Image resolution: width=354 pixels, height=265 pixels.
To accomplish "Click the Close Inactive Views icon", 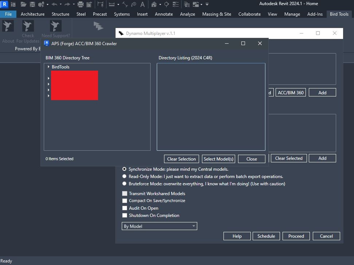I will tap(187, 4).
